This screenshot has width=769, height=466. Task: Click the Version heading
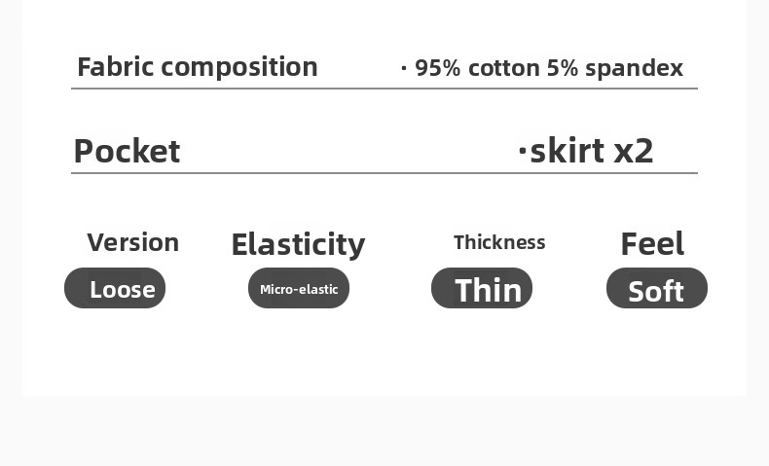(x=132, y=242)
